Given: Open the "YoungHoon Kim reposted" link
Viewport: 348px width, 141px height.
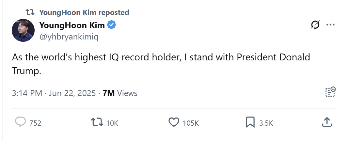Looking at the screenshot, I should pos(84,12).
